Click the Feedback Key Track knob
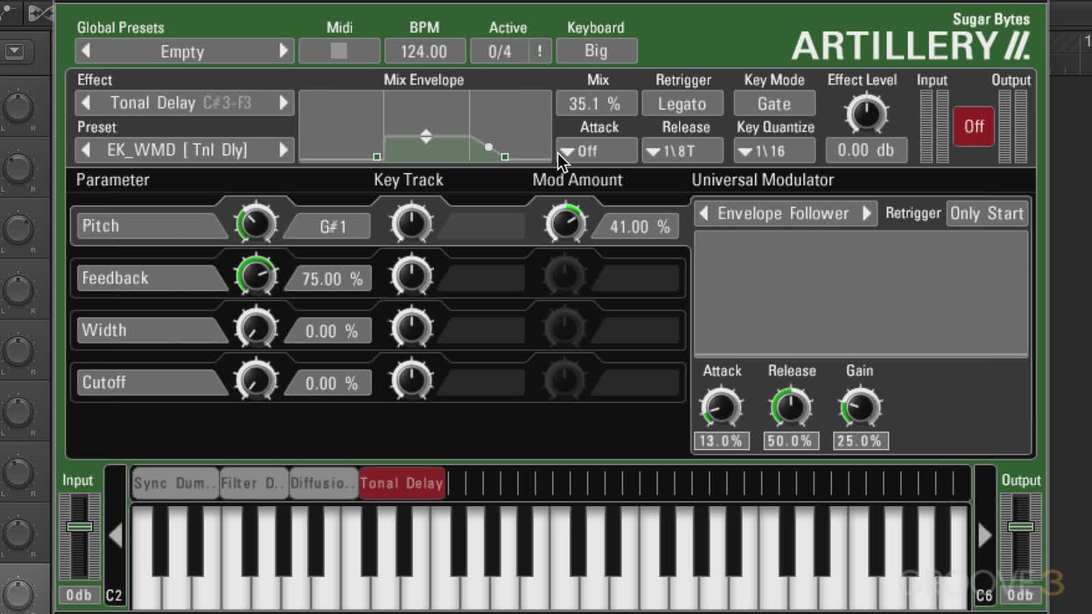 click(x=412, y=276)
